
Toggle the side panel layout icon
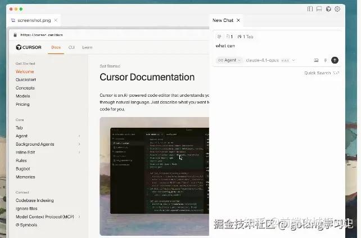click(x=310, y=9)
